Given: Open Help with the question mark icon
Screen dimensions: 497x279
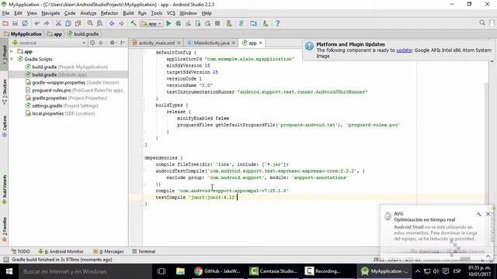Looking at the screenshot, I should pyautogui.click(x=278, y=23).
